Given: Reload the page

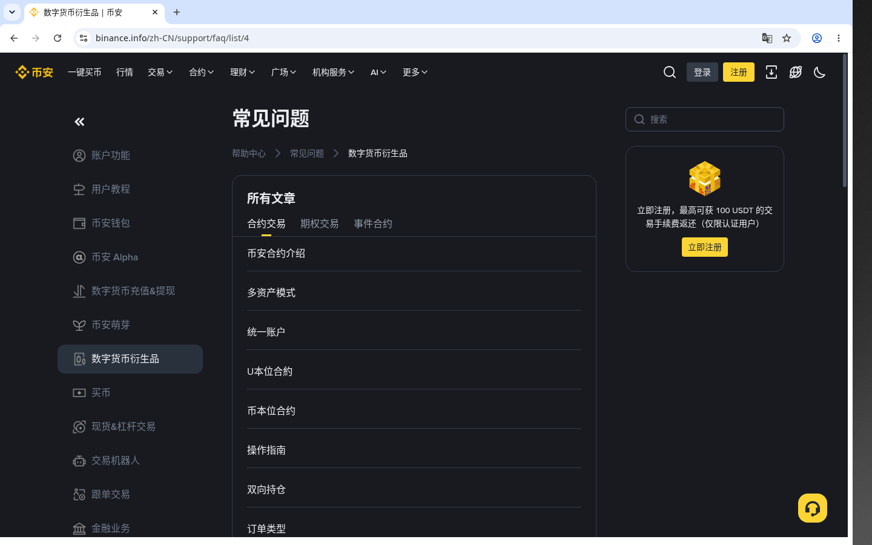Looking at the screenshot, I should pos(58,38).
